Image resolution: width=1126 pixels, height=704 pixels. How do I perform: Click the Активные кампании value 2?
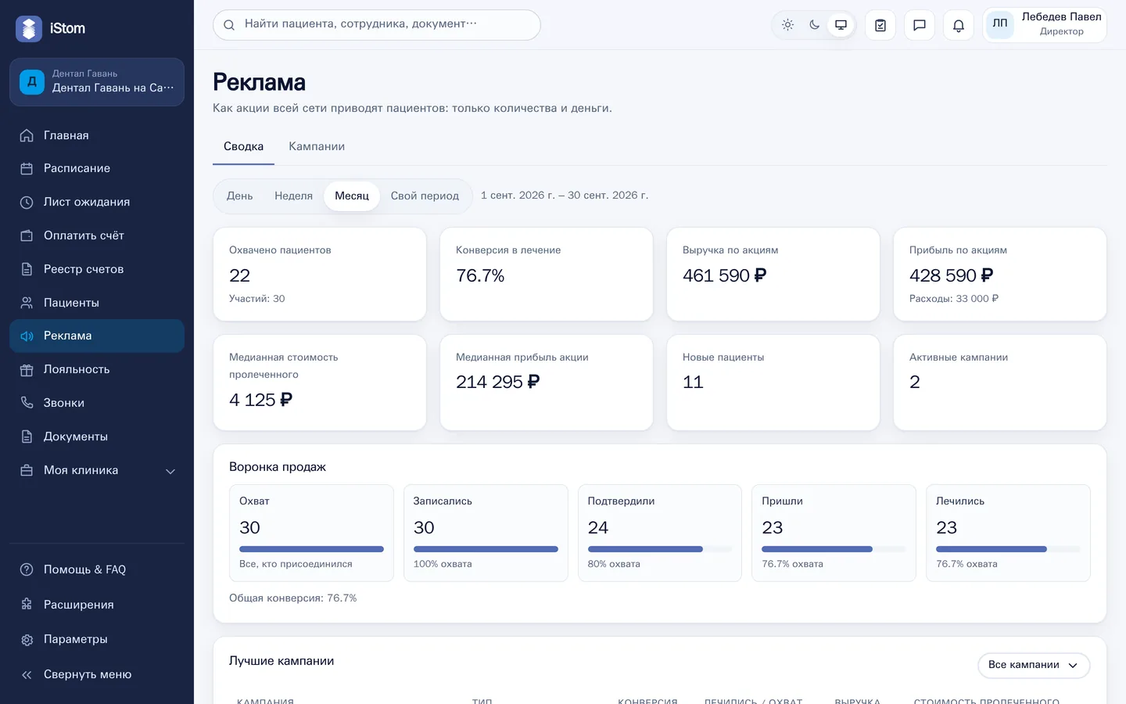[915, 382]
